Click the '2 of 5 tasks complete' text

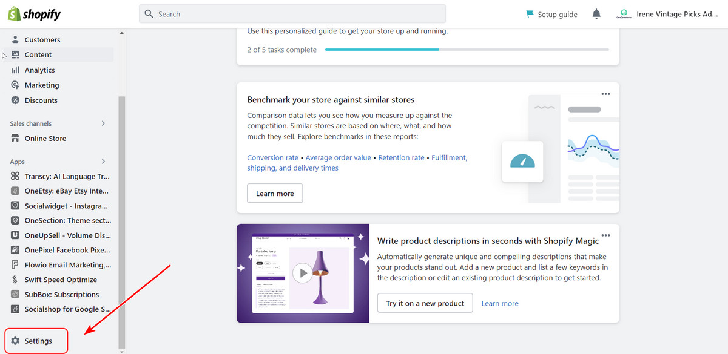(x=281, y=50)
